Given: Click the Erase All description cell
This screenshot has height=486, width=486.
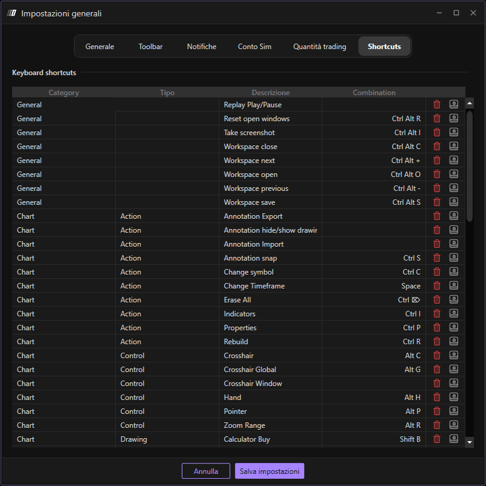Looking at the screenshot, I should (x=271, y=300).
